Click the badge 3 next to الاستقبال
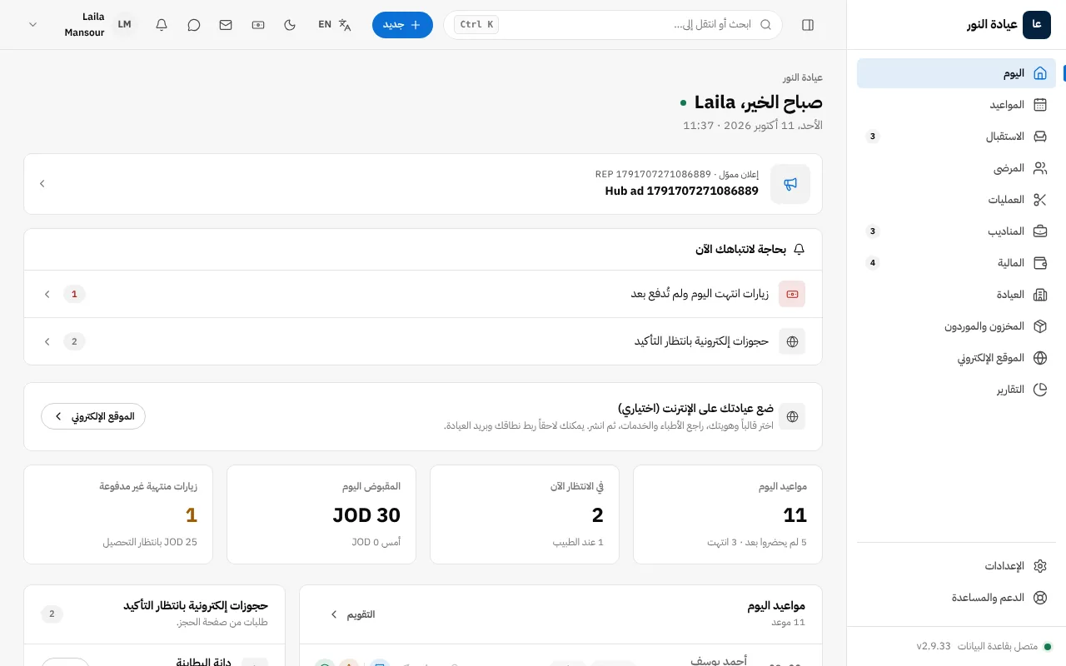The image size is (1066, 666). point(873,137)
